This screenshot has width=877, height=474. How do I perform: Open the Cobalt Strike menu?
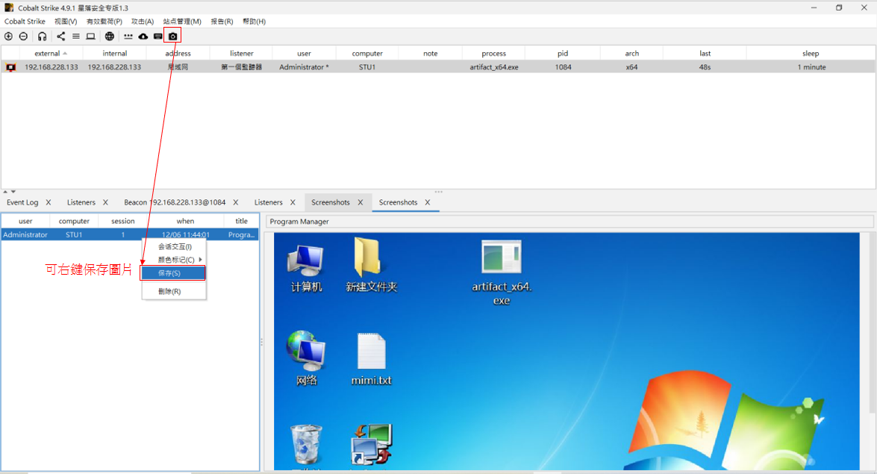25,21
